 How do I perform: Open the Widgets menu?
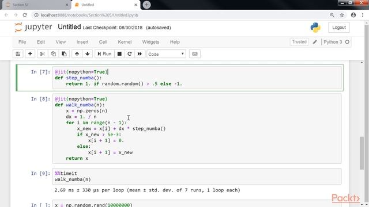(x=150, y=42)
